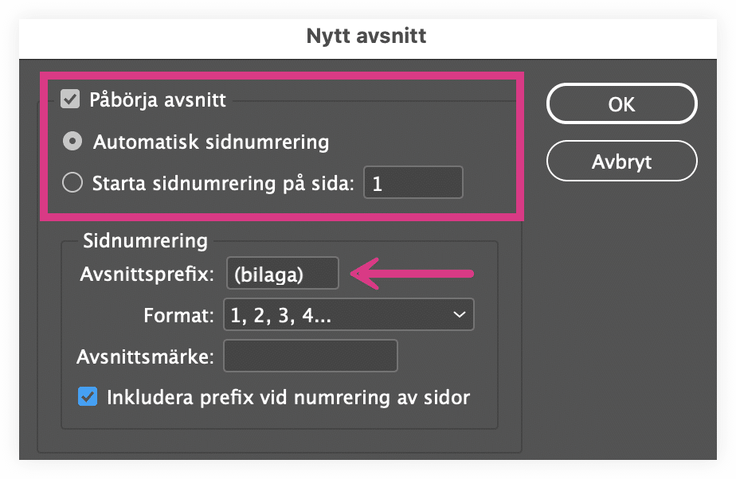Click the Inkludera prefix vid numrering label
The height and width of the screenshot is (479, 736).
click(288, 396)
